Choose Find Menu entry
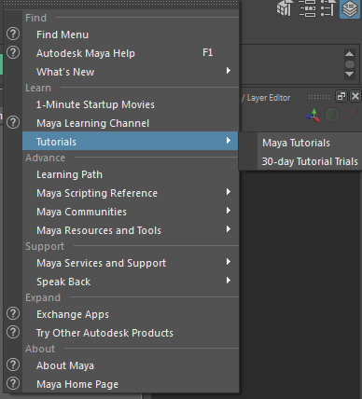This screenshot has width=362, height=399. [x=131, y=34]
